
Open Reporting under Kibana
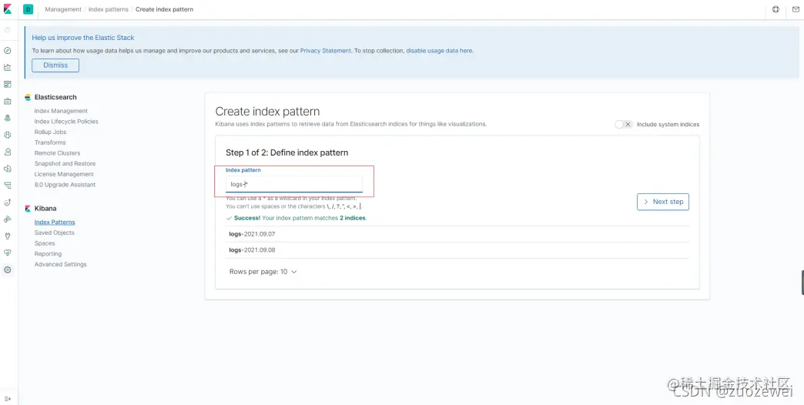click(49, 254)
